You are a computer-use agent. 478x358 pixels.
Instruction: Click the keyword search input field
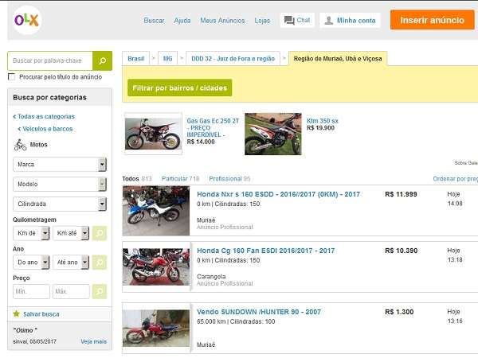pyautogui.click(x=50, y=60)
